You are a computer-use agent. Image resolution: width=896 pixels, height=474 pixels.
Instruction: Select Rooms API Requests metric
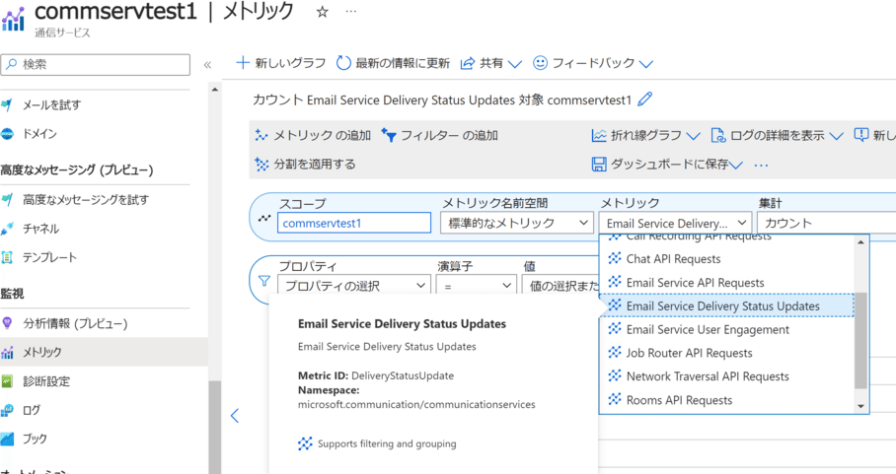727,400
